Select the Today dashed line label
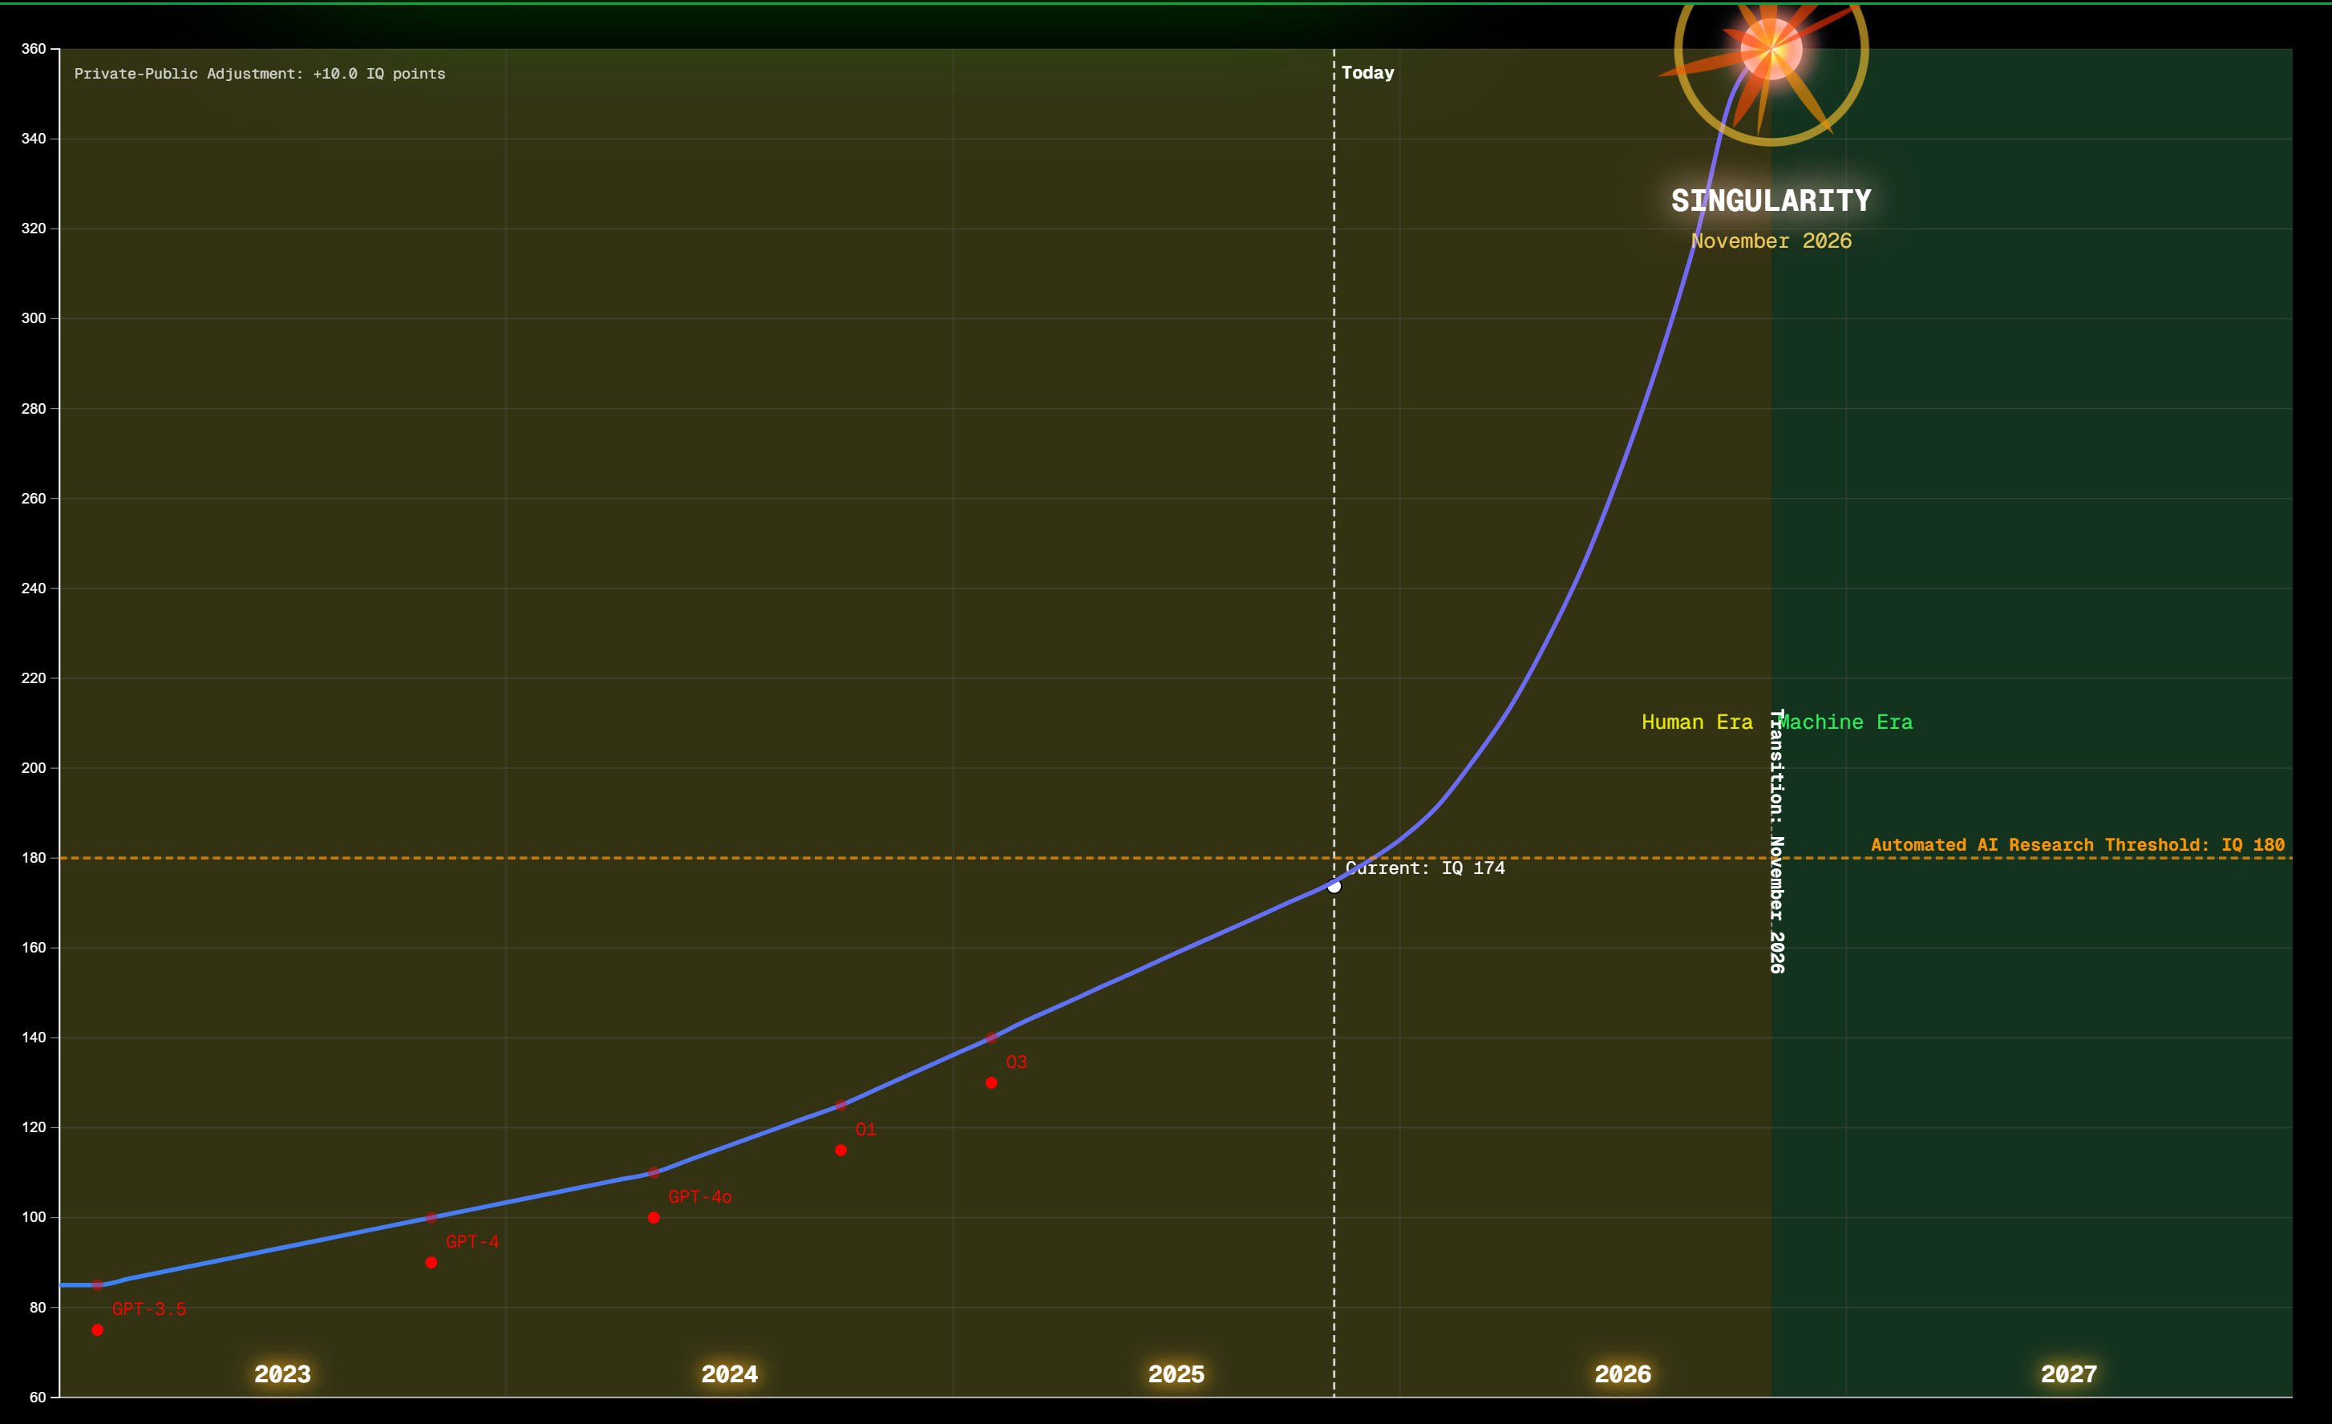The image size is (2332, 1424). pos(1366,73)
